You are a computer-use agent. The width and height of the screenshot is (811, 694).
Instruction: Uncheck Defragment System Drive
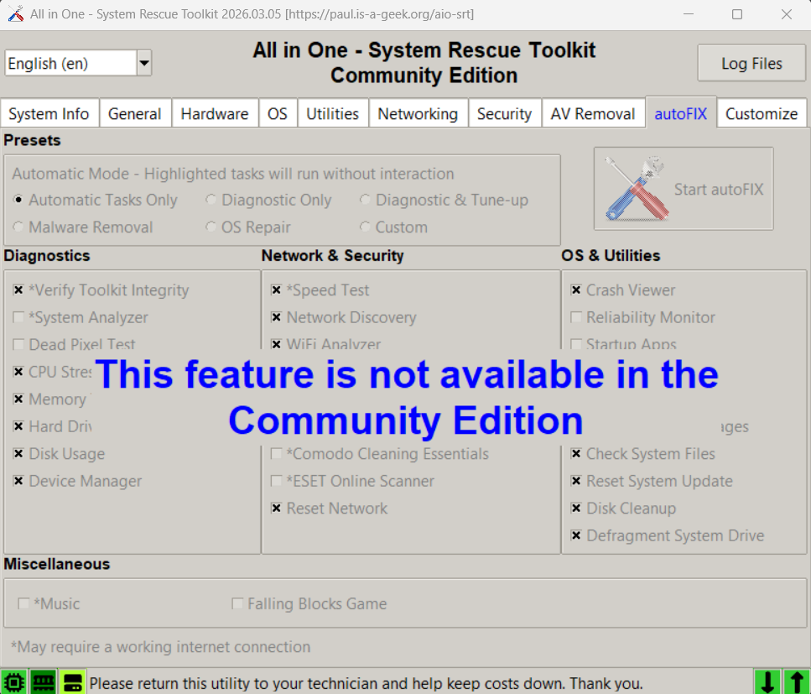pos(576,536)
